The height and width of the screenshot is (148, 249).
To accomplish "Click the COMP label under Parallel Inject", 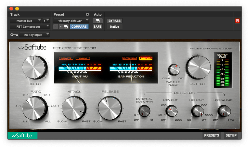I will pyautogui.click(x=166, y=78).
